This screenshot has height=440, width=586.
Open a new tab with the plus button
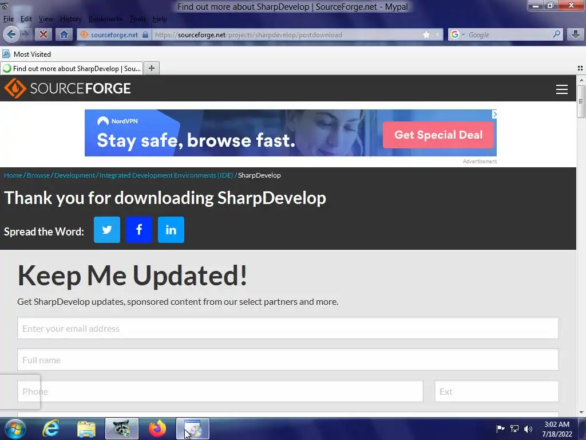click(151, 68)
